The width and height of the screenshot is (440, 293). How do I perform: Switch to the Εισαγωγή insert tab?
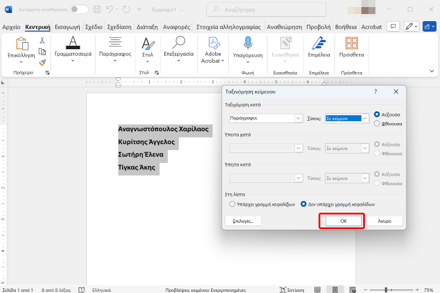point(67,27)
